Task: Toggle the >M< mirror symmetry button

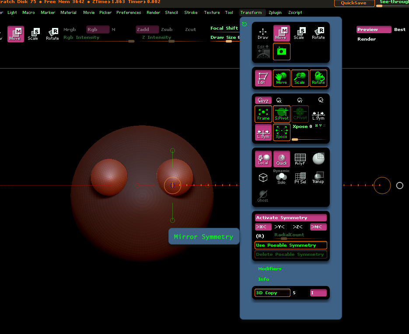Action: (318, 227)
